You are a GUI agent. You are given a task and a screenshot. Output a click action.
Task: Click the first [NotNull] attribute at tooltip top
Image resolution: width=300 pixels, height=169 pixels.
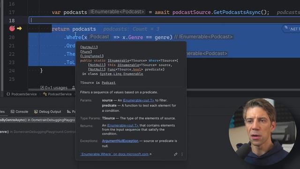pos(89,47)
